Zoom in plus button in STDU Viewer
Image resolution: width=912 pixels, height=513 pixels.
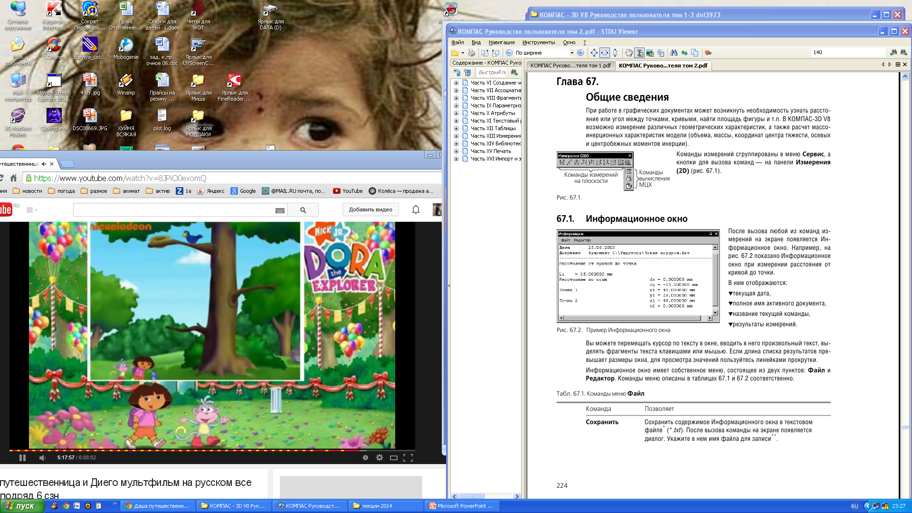580,53
